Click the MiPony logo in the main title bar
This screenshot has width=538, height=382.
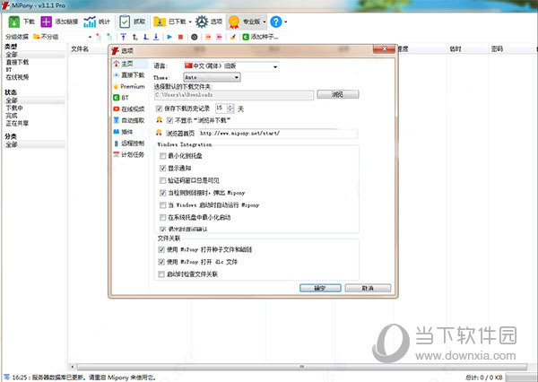click(x=5, y=5)
